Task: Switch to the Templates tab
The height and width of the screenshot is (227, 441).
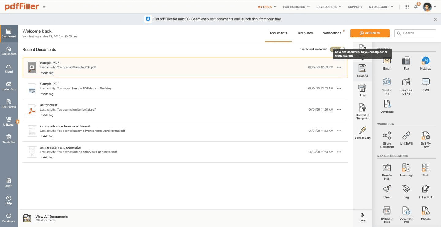Action: (305, 33)
